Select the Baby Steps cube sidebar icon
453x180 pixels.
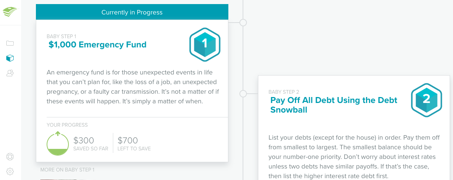(10, 58)
